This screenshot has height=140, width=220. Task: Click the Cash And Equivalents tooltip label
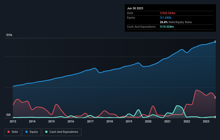tap(141, 27)
